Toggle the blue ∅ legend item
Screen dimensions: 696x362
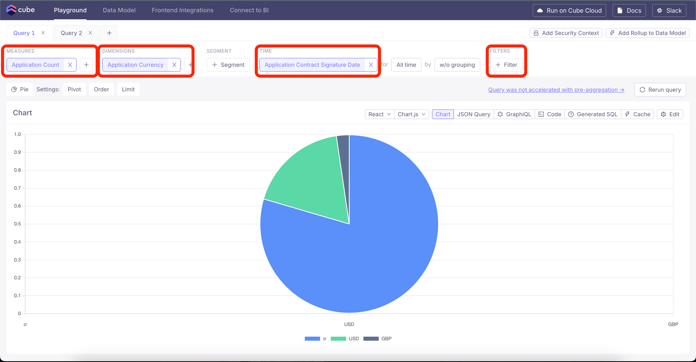coord(315,338)
